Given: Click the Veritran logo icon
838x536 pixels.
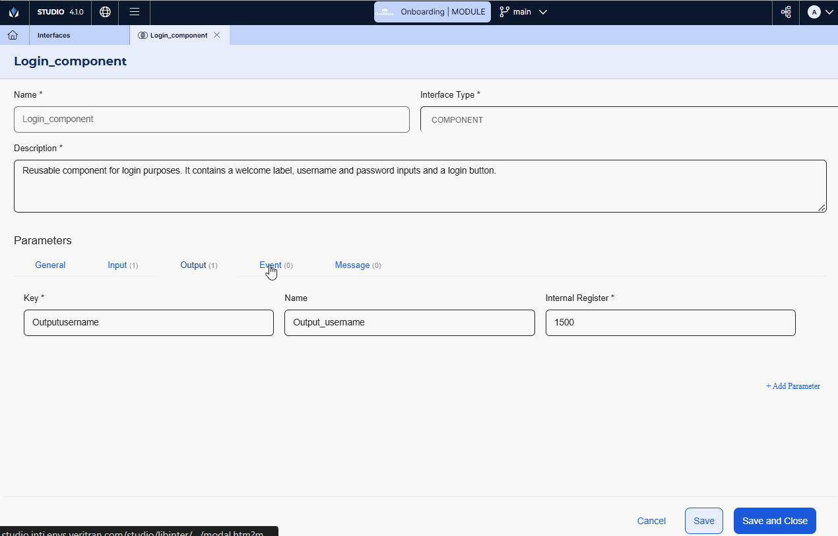Looking at the screenshot, I should pos(14,12).
